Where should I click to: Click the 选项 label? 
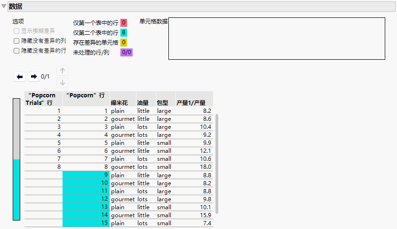[18, 22]
